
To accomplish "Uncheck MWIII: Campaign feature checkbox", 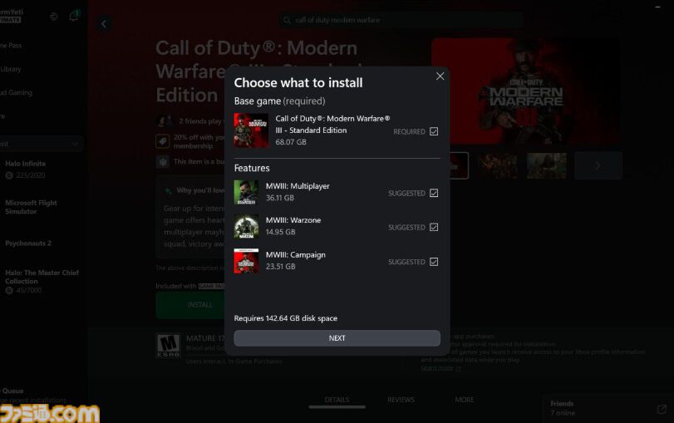I will (x=434, y=262).
